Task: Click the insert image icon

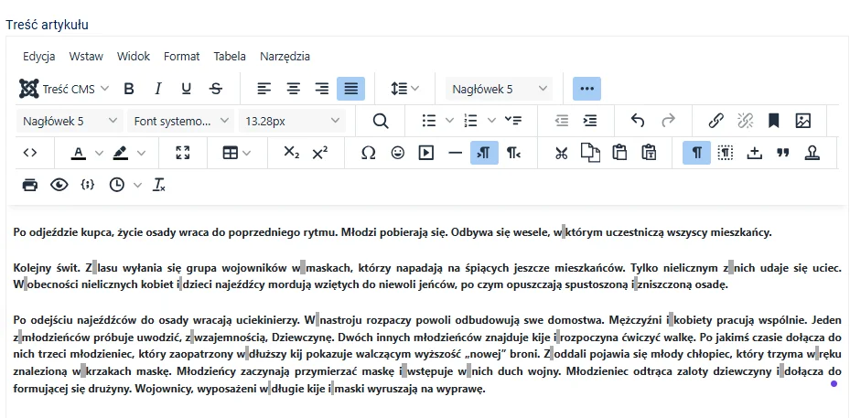Action: click(x=802, y=121)
